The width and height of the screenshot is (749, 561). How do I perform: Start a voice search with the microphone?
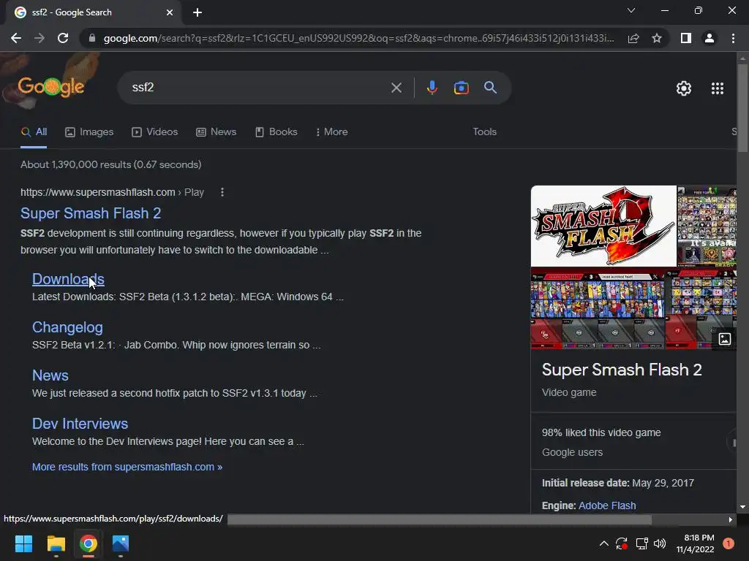[x=432, y=88]
